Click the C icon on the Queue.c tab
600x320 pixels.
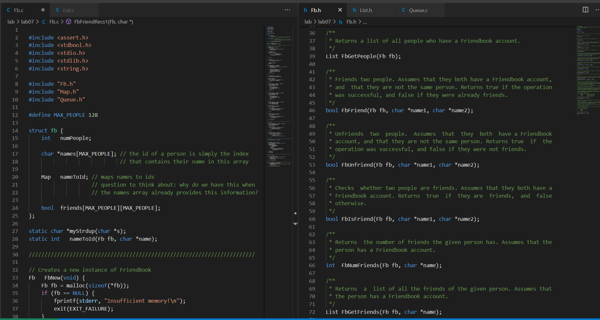pyautogui.click(x=404, y=10)
